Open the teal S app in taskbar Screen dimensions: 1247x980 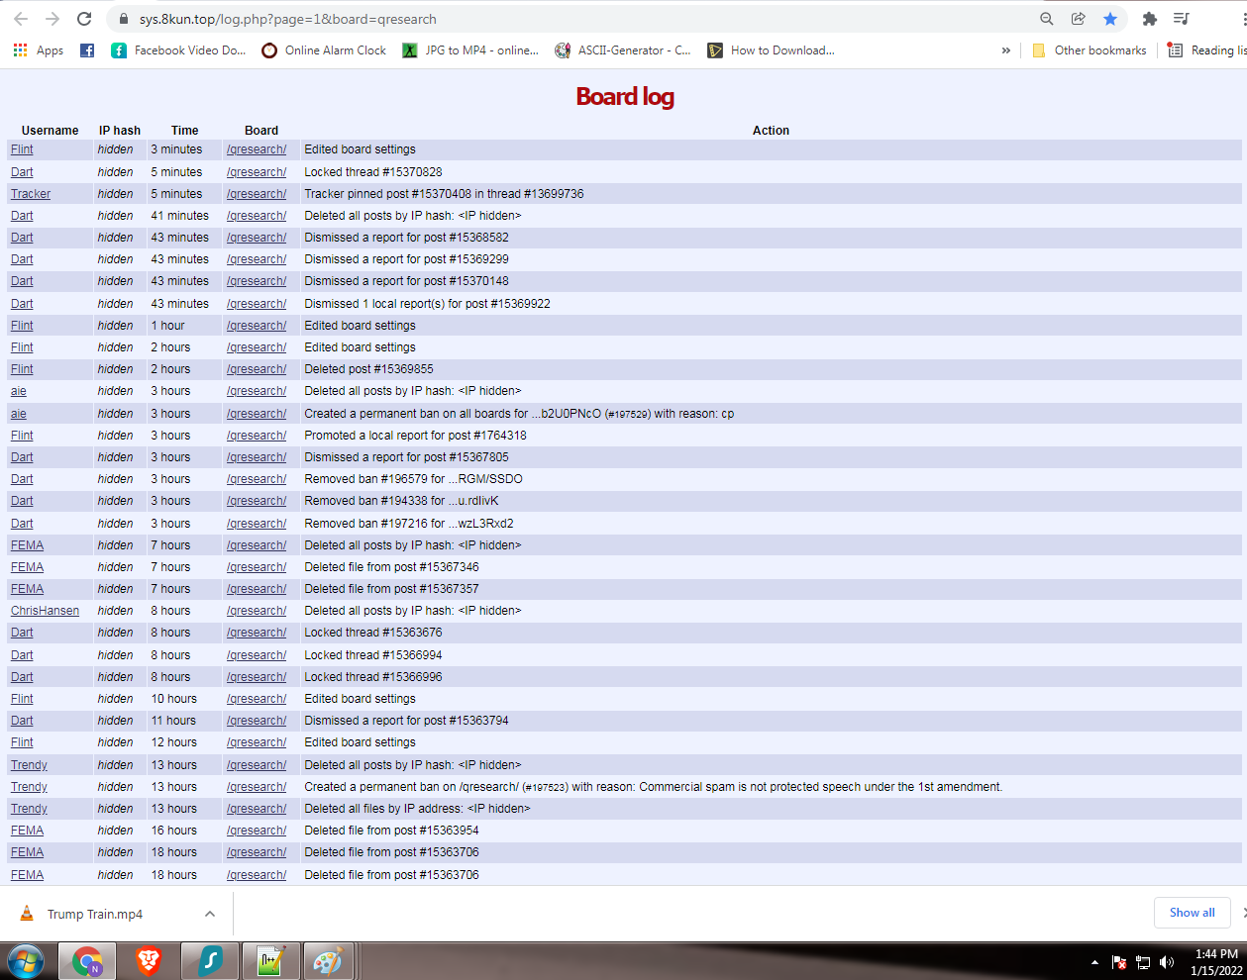pos(210,961)
